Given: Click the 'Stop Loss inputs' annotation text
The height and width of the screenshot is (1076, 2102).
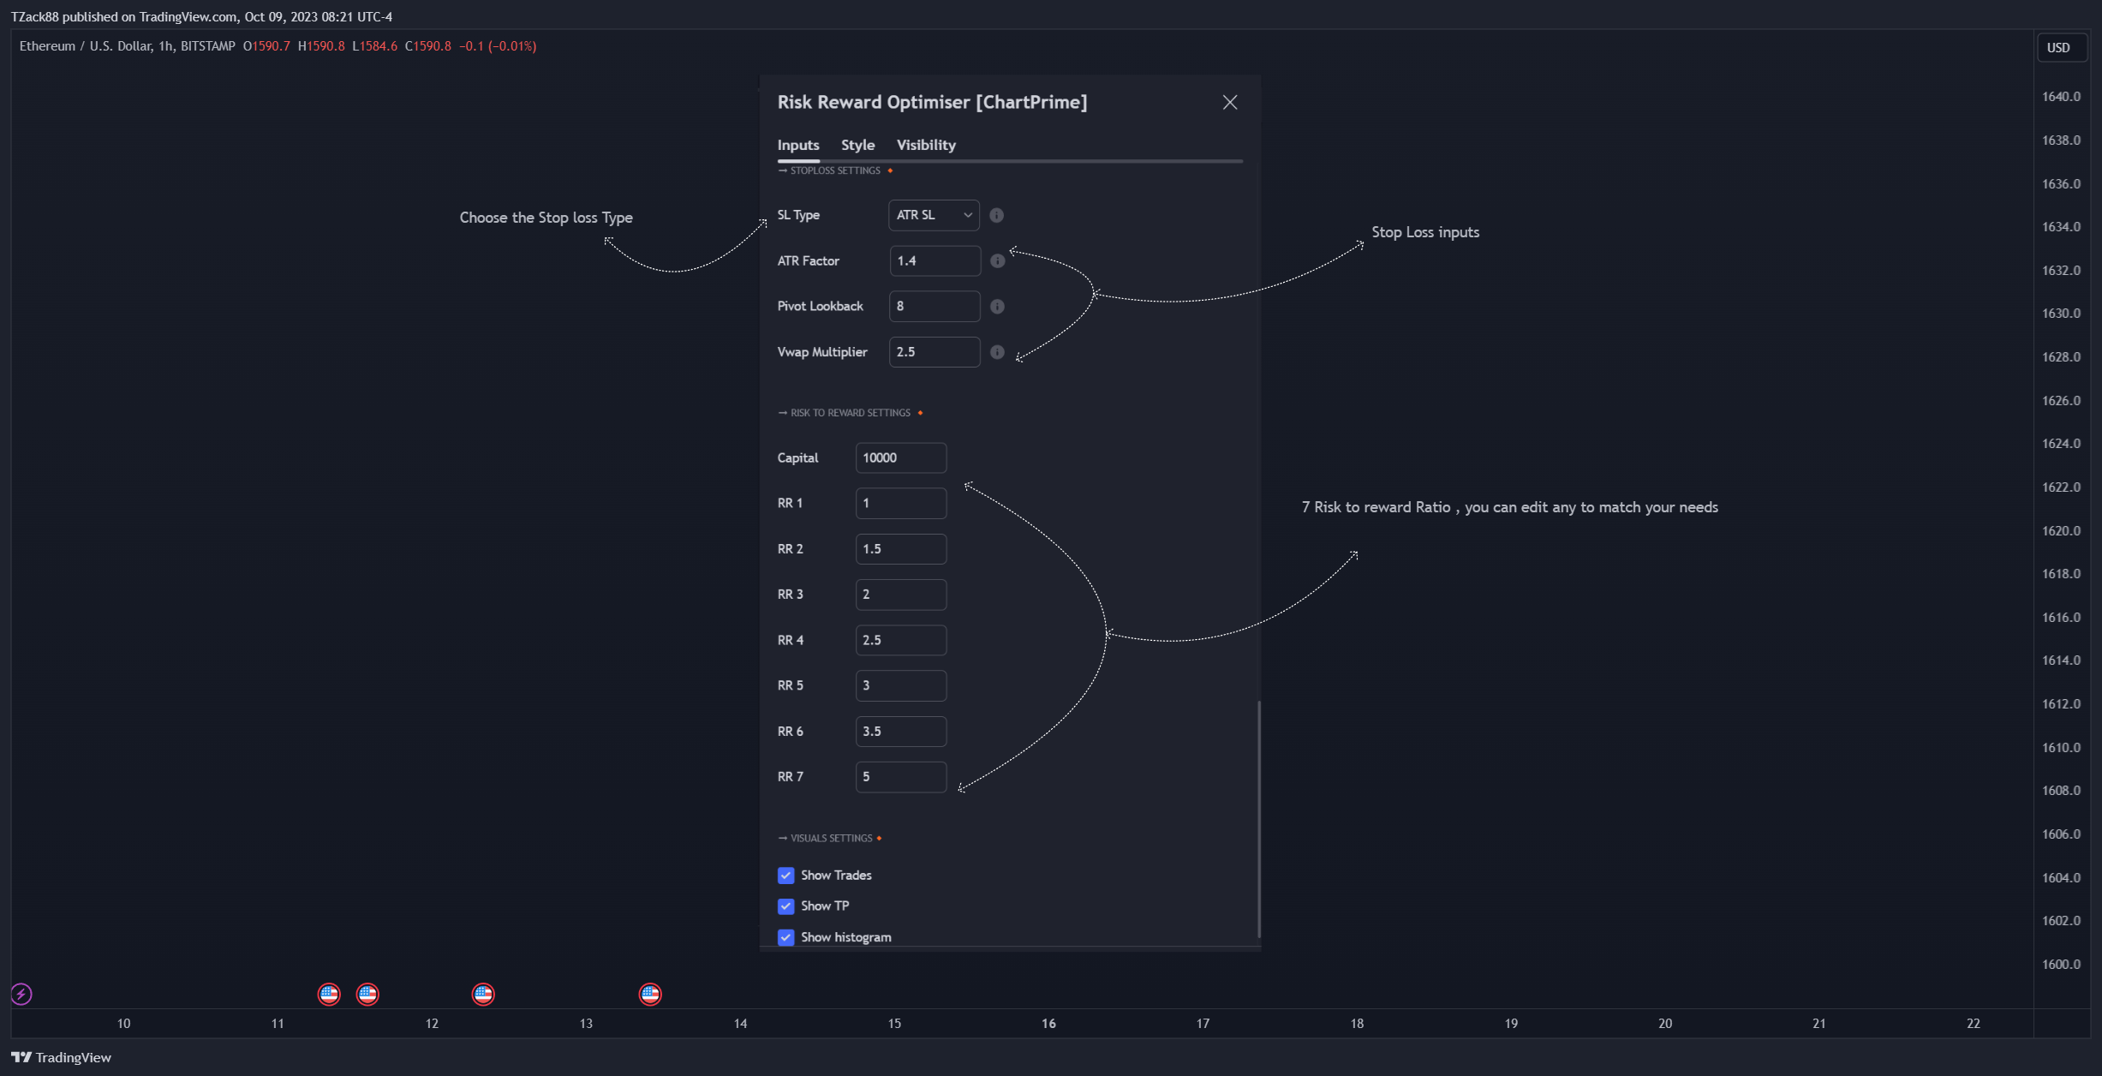Looking at the screenshot, I should pos(1425,232).
